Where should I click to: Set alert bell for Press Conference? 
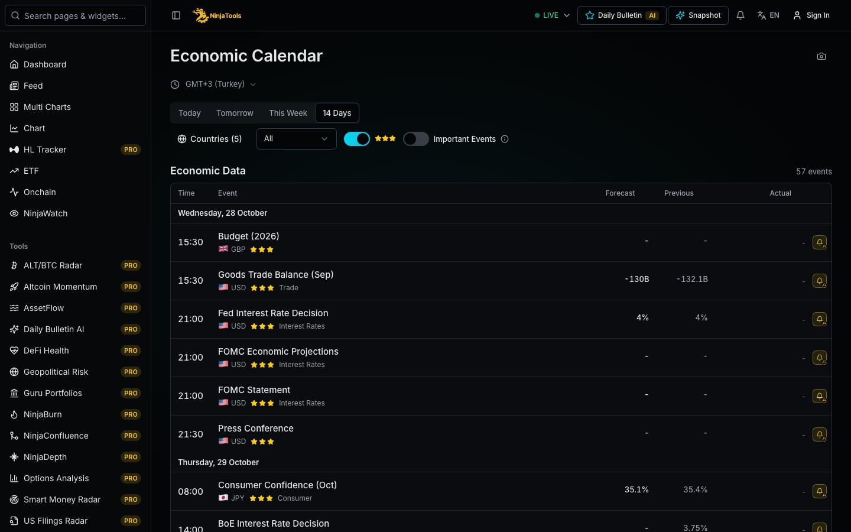coord(820,434)
